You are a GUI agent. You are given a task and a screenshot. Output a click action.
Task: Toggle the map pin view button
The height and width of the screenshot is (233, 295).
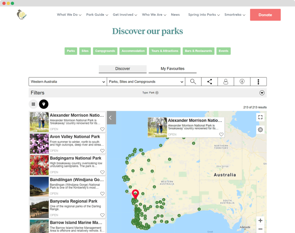pos(43,104)
